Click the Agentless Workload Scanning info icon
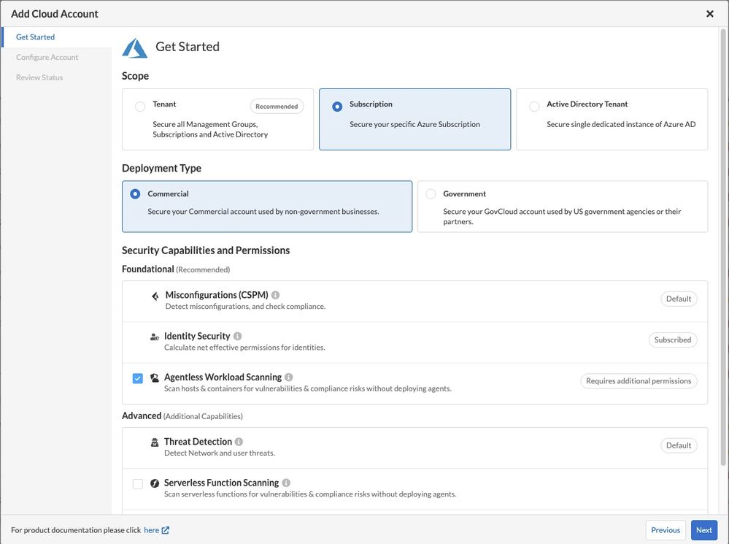The width and height of the screenshot is (729, 544). tap(289, 378)
